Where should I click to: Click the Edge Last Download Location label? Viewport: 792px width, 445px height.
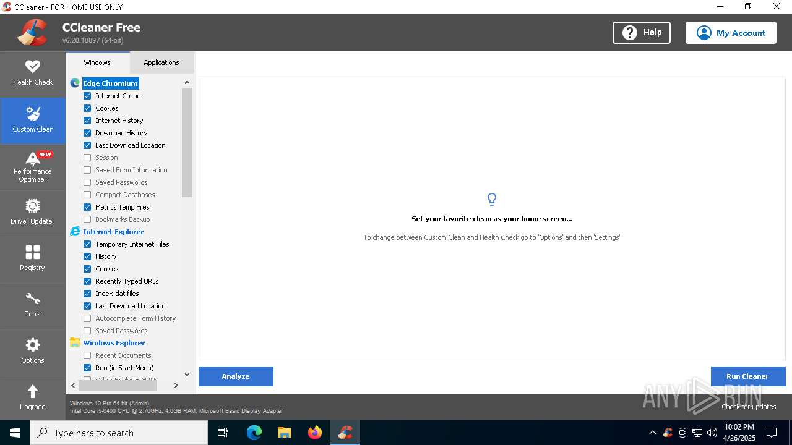click(x=131, y=145)
